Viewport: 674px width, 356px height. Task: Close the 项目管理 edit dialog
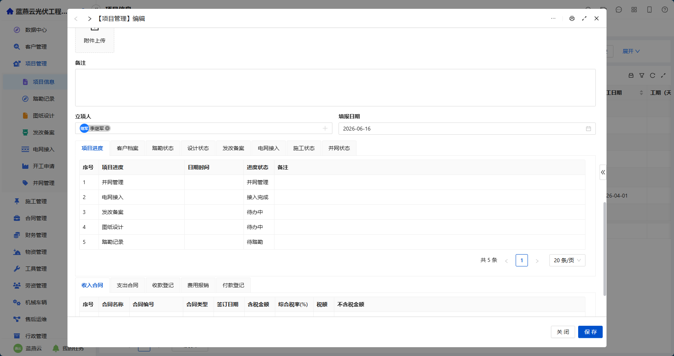click(x=597, y=18)
